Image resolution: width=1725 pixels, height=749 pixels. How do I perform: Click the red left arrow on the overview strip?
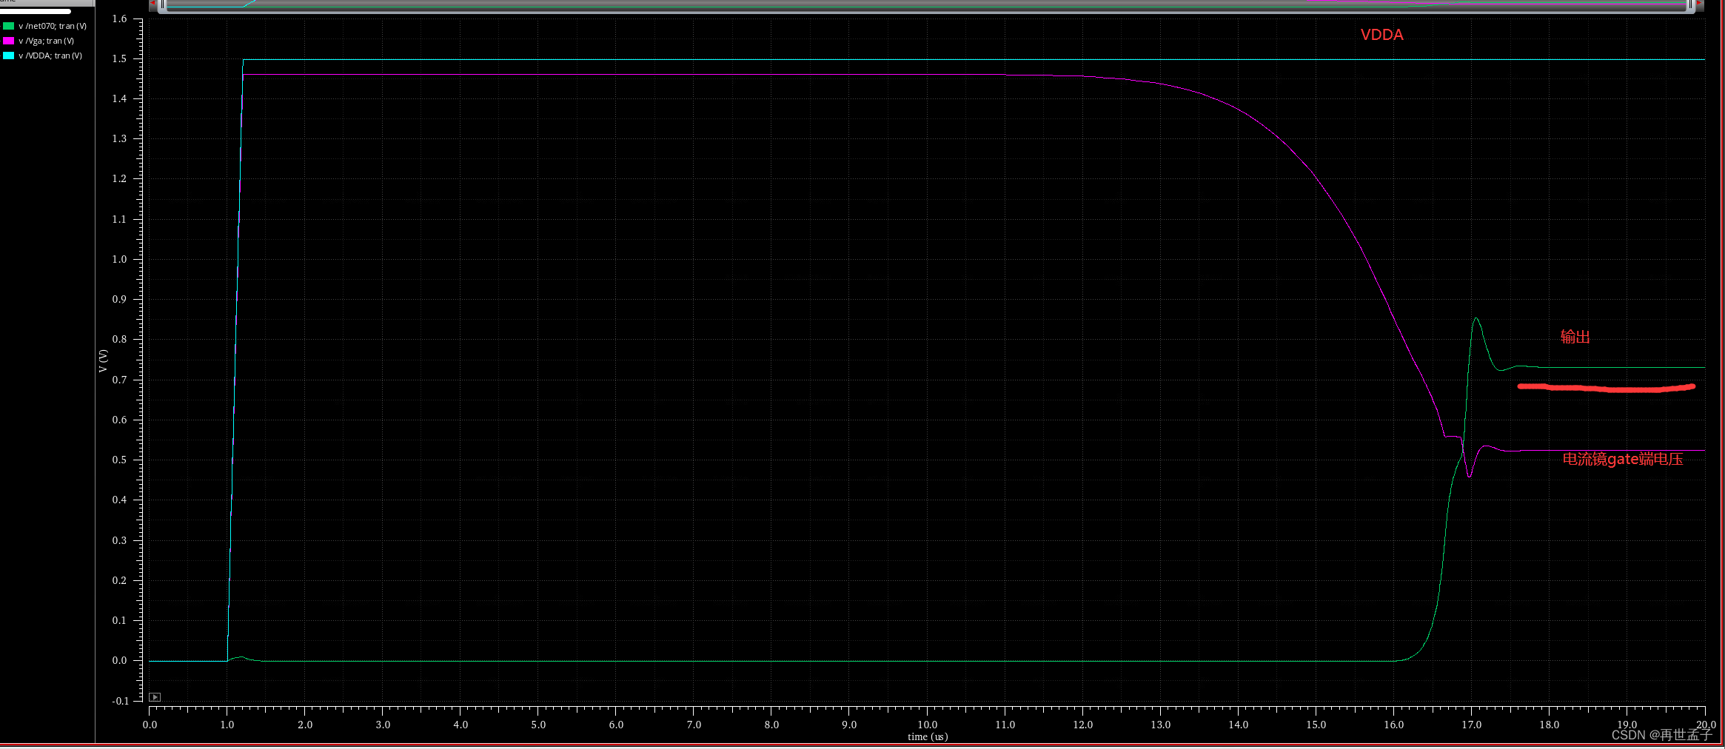tap(153, 4)
